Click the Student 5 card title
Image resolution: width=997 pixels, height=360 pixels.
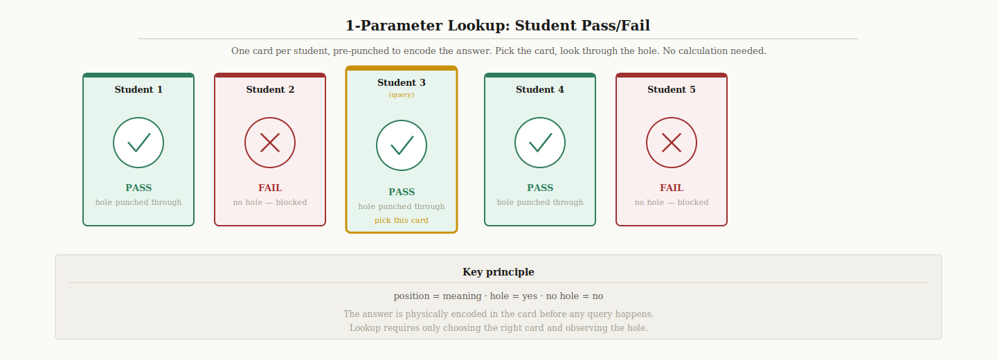[x=672, y=89]
